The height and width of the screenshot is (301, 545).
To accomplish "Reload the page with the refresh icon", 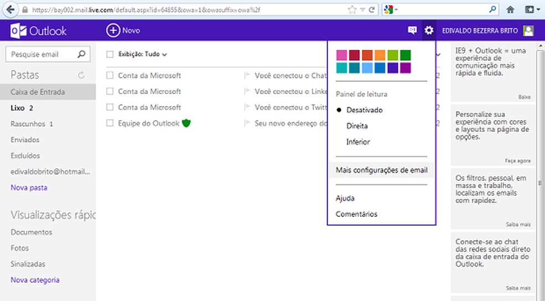I will pyautogui.click(x=372, y=10).
